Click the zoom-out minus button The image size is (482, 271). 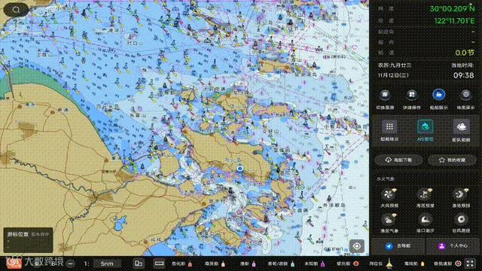click(x=70, y=263)
